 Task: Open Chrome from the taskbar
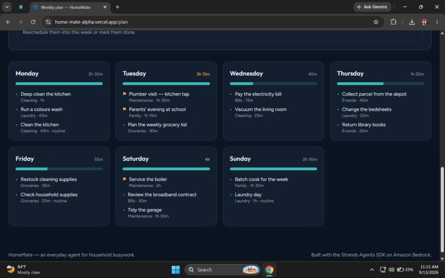click(269, 270)
